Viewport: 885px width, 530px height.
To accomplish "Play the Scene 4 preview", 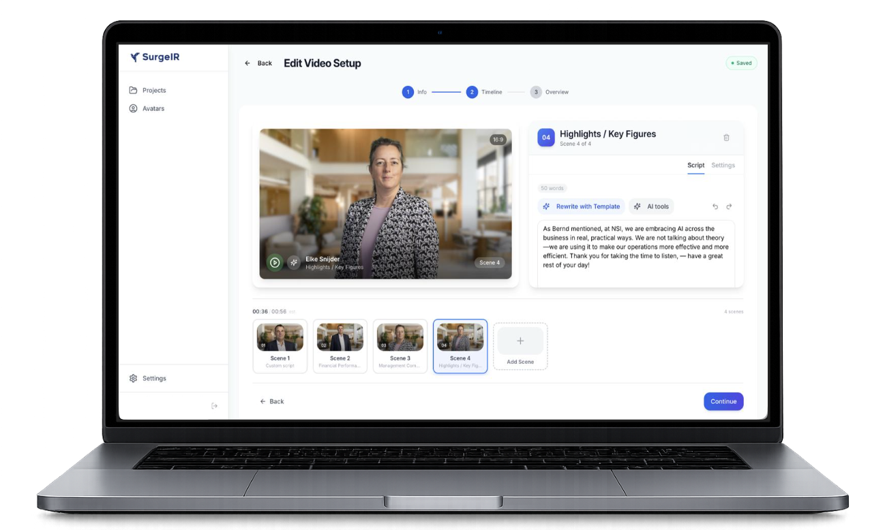I will pos(274,262).
